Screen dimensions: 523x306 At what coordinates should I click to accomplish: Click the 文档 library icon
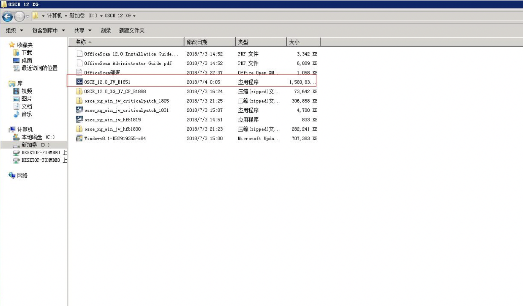click(x=16, y=106)
